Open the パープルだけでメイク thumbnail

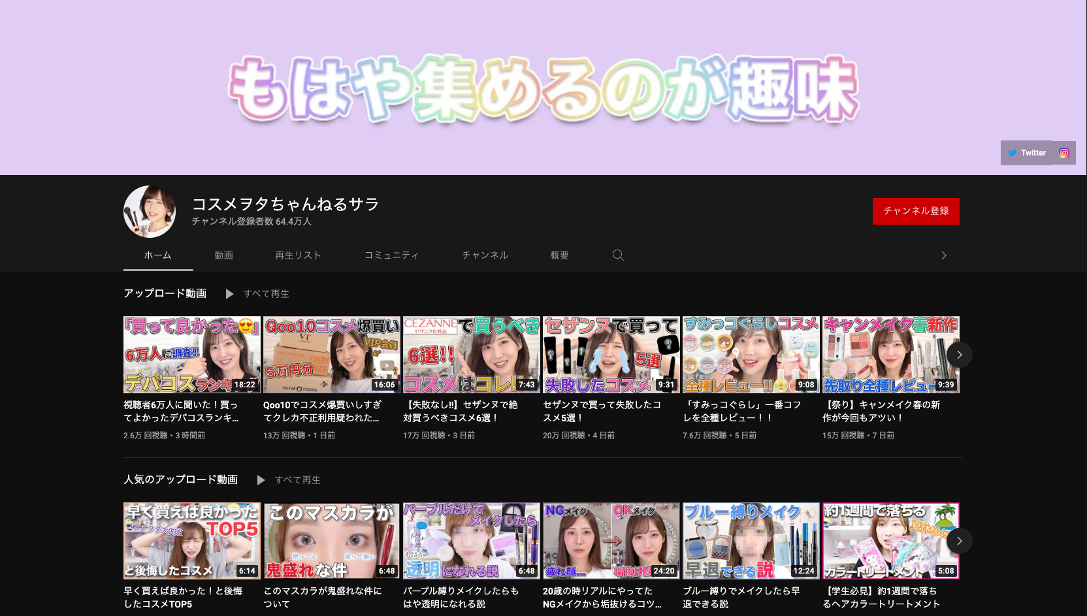[472, 541]
